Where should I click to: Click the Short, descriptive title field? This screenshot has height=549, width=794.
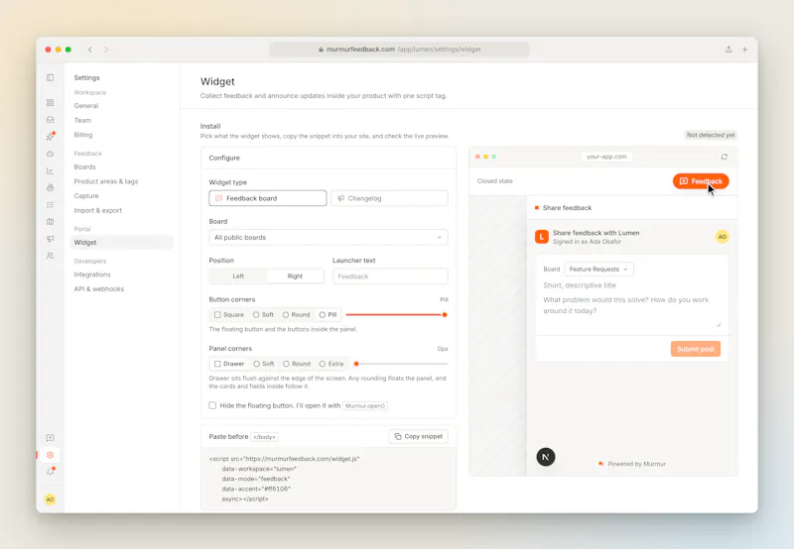pos(632,285)
